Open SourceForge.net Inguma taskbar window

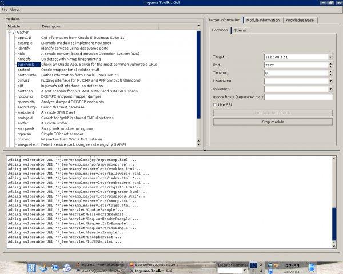click(x=154, y=264)
